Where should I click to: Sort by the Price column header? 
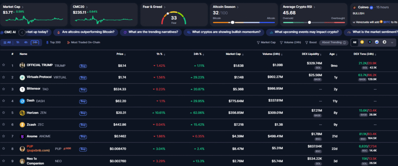[121, 54]
